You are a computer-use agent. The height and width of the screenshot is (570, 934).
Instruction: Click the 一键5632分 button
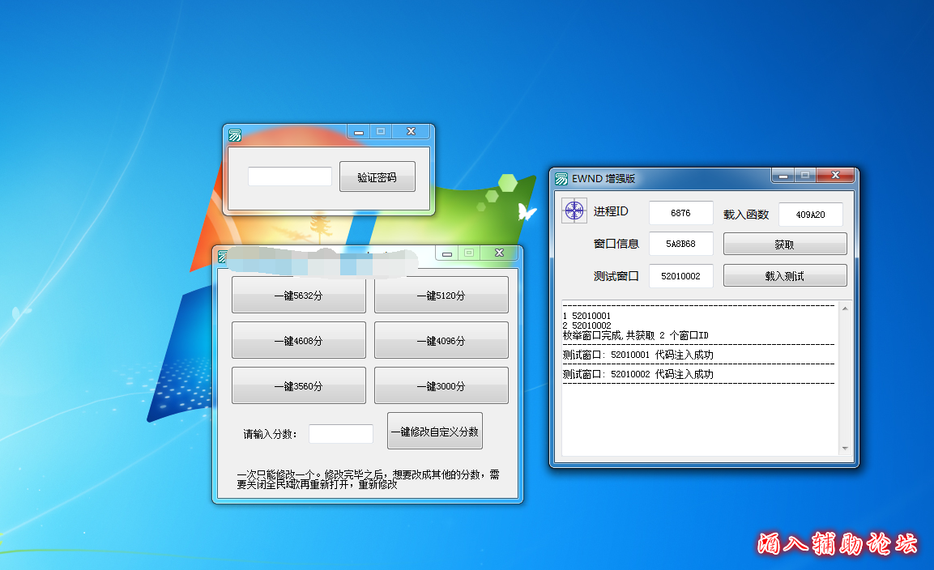tap(298, 295)
